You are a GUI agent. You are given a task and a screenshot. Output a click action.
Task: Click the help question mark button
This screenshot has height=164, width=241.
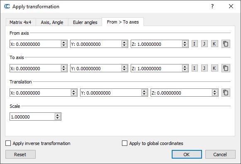point(212,6)
